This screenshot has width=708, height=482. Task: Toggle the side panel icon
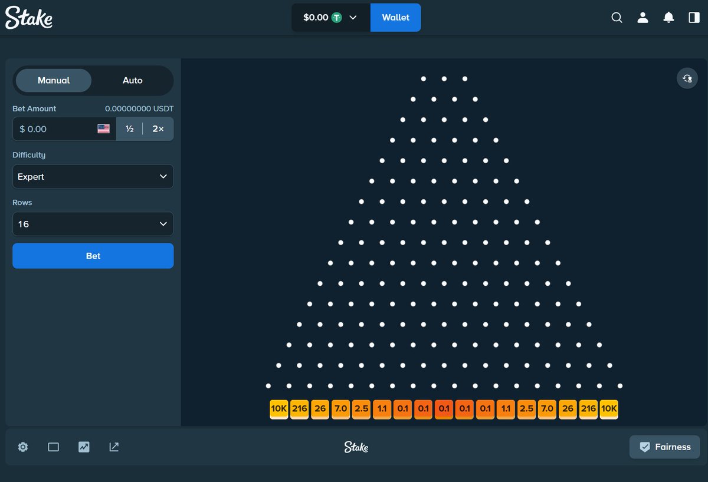(694, 18)
